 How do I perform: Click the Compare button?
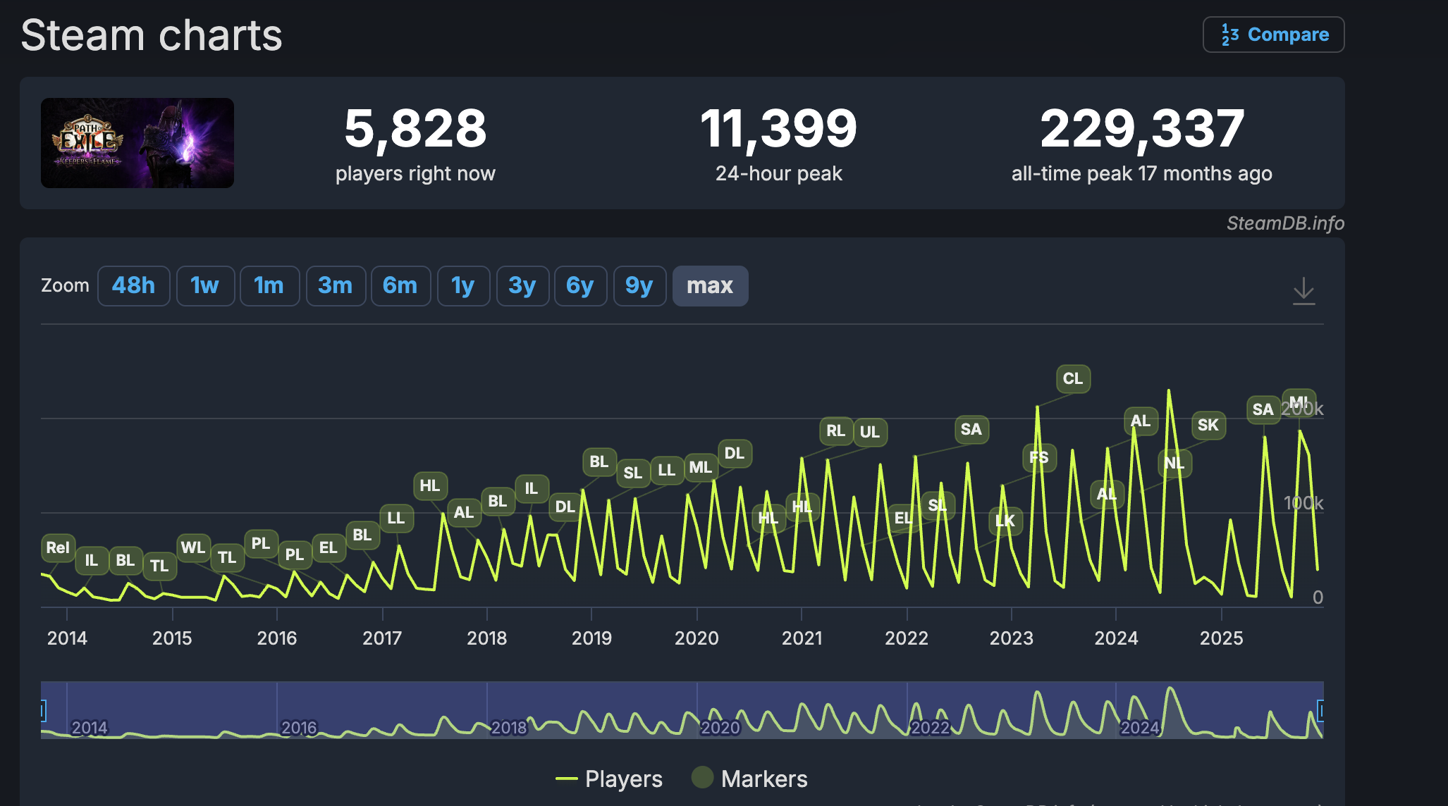tap(1273, 35)
